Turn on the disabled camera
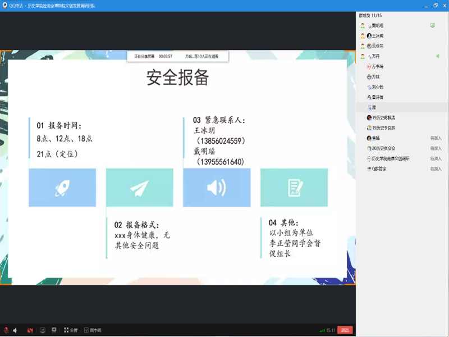This screenshot has height=337, width=449. click(x=30, y=330)
